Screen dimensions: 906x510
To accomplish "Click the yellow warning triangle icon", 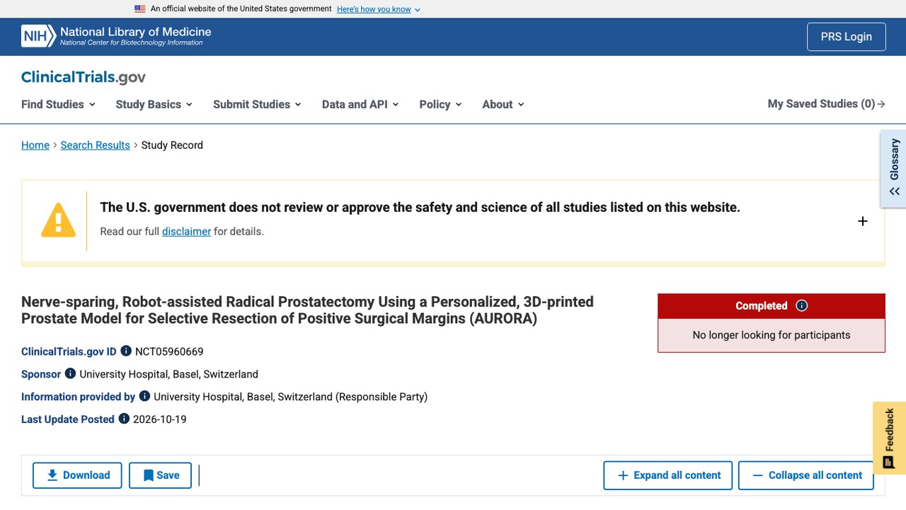I will 58,220.
